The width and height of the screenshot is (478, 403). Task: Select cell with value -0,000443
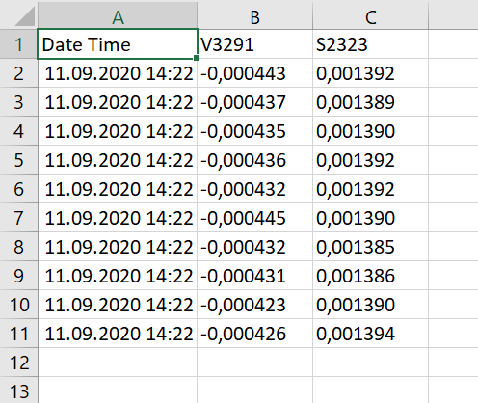coord(254,73)
